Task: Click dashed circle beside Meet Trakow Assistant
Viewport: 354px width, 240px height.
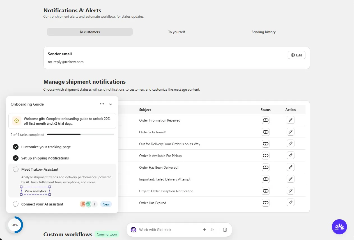Action: (x=16, y=169)
